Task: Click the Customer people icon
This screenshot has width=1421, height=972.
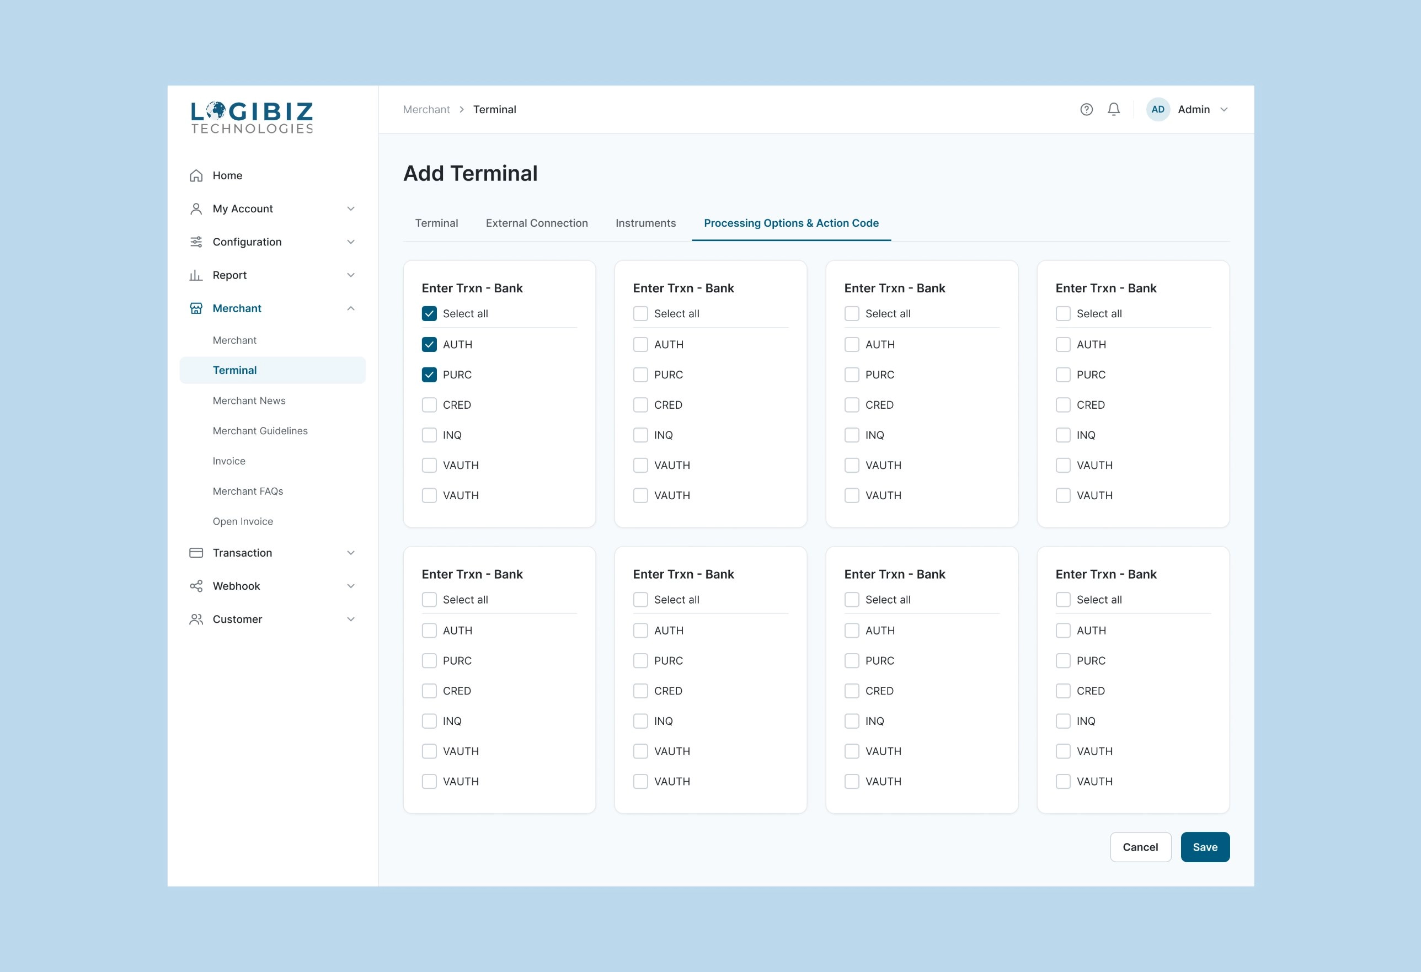Action: click(x=196, y=619)
